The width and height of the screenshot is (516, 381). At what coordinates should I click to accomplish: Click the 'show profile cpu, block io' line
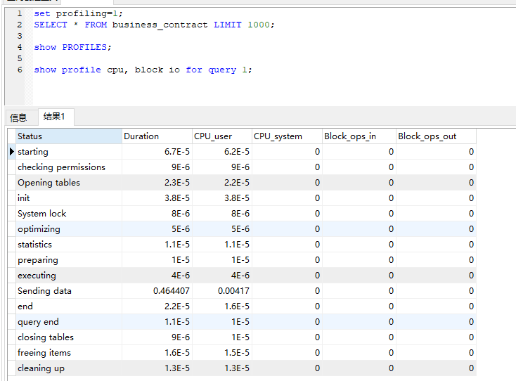pos(143,70)
